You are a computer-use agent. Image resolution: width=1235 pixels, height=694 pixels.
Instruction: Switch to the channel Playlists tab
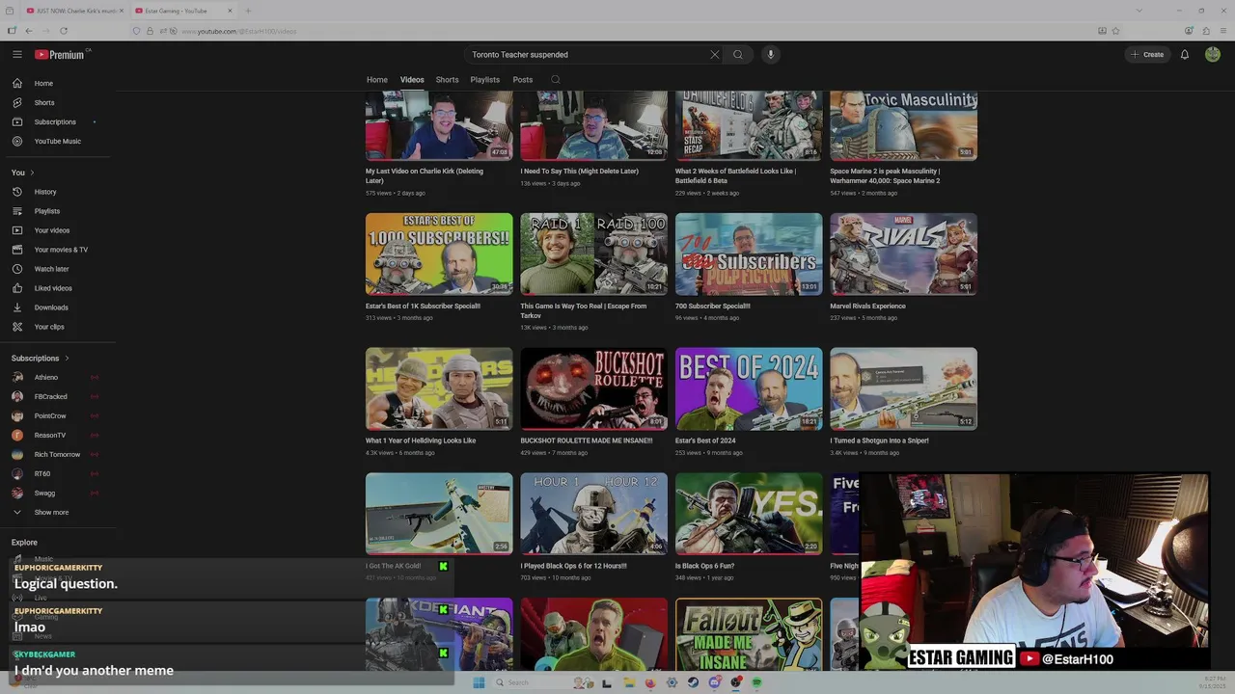click(485, 79)
